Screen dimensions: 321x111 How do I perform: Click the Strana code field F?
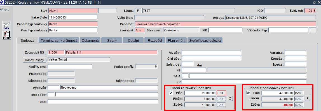(x=138, y=11)
